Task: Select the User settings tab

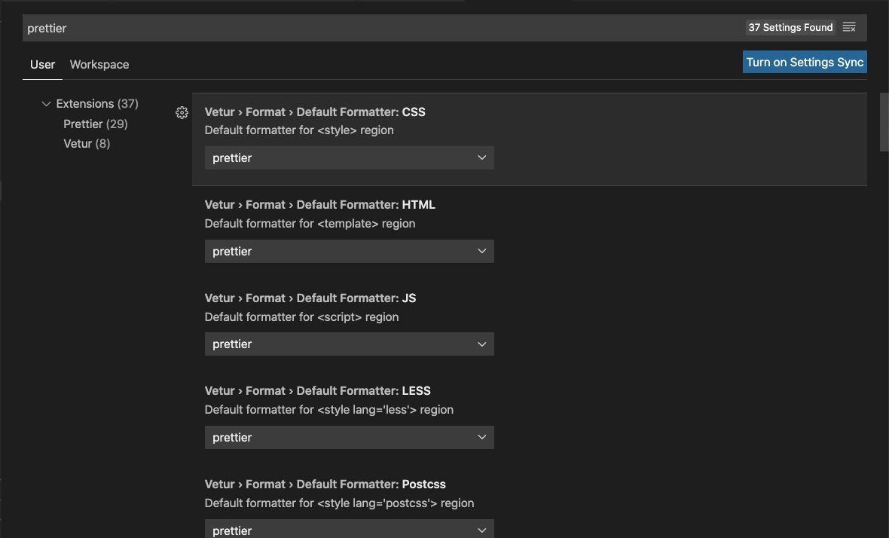Action: point(42,65)
